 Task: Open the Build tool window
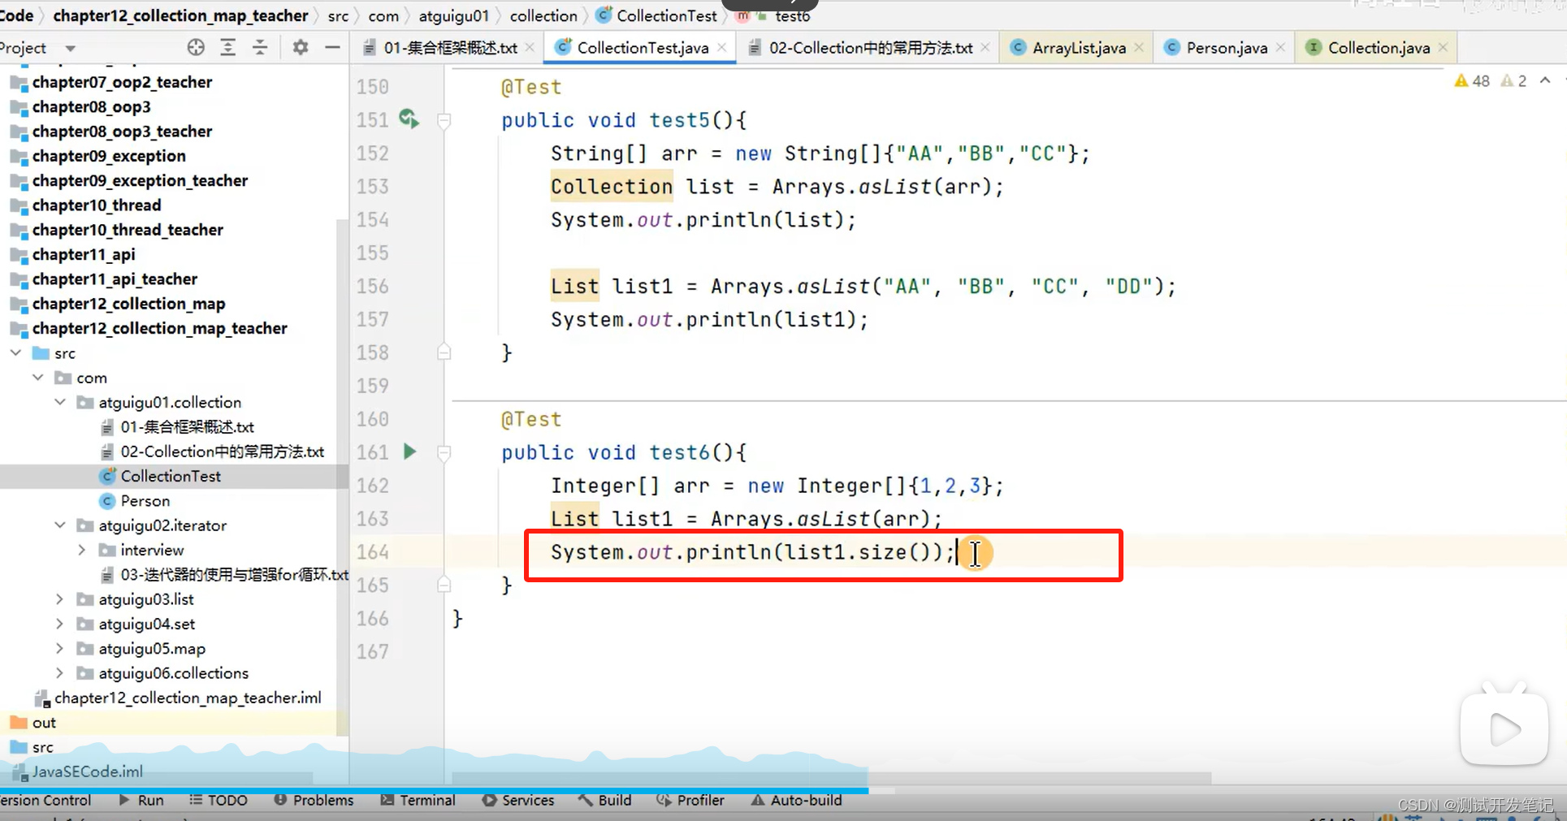click(x=605, y=800)
